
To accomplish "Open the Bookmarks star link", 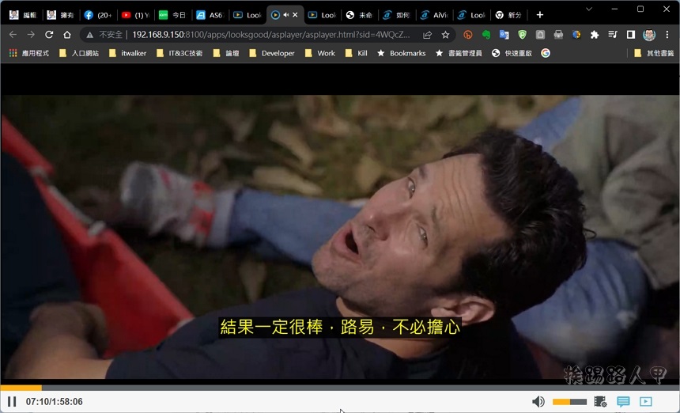I will 401,53.
